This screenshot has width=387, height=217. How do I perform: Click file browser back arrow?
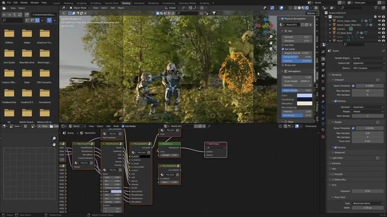pyautogui.click(x=4, y=14)
